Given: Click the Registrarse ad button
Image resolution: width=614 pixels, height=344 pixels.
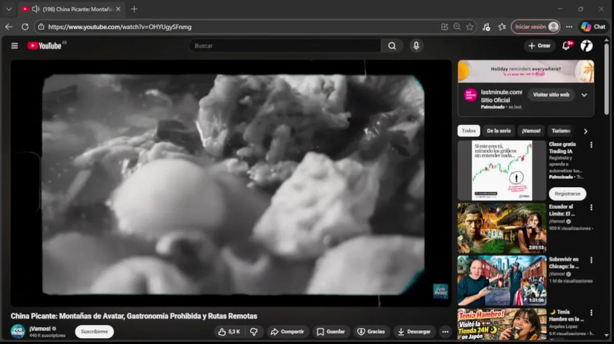Looking at the screenshot, I should (x=568, y=193).
